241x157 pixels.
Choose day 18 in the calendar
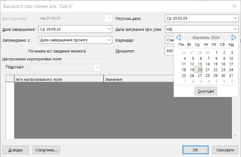point(184,70)
